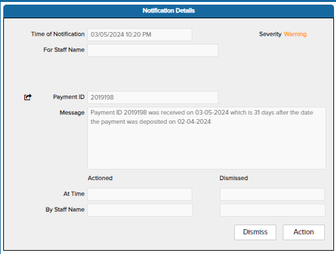Click the By Staff Name label

[x=65, y=209]
